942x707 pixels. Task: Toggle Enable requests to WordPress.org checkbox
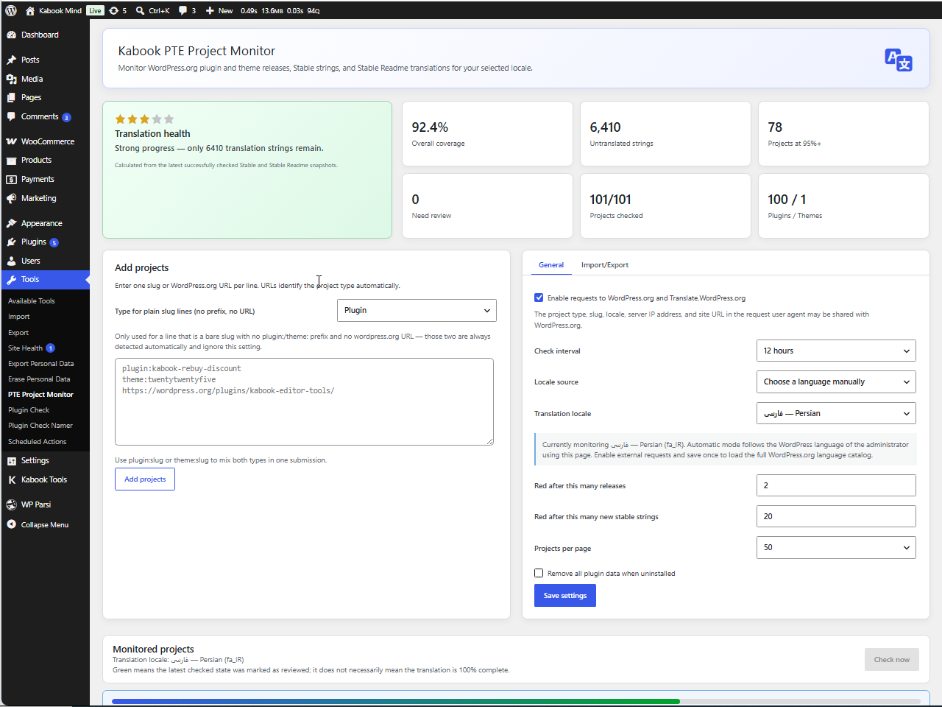pos(539,298)
